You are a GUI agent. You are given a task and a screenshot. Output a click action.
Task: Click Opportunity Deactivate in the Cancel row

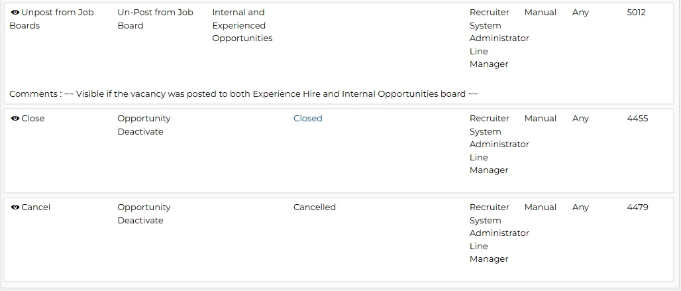[x=144, y=213]
